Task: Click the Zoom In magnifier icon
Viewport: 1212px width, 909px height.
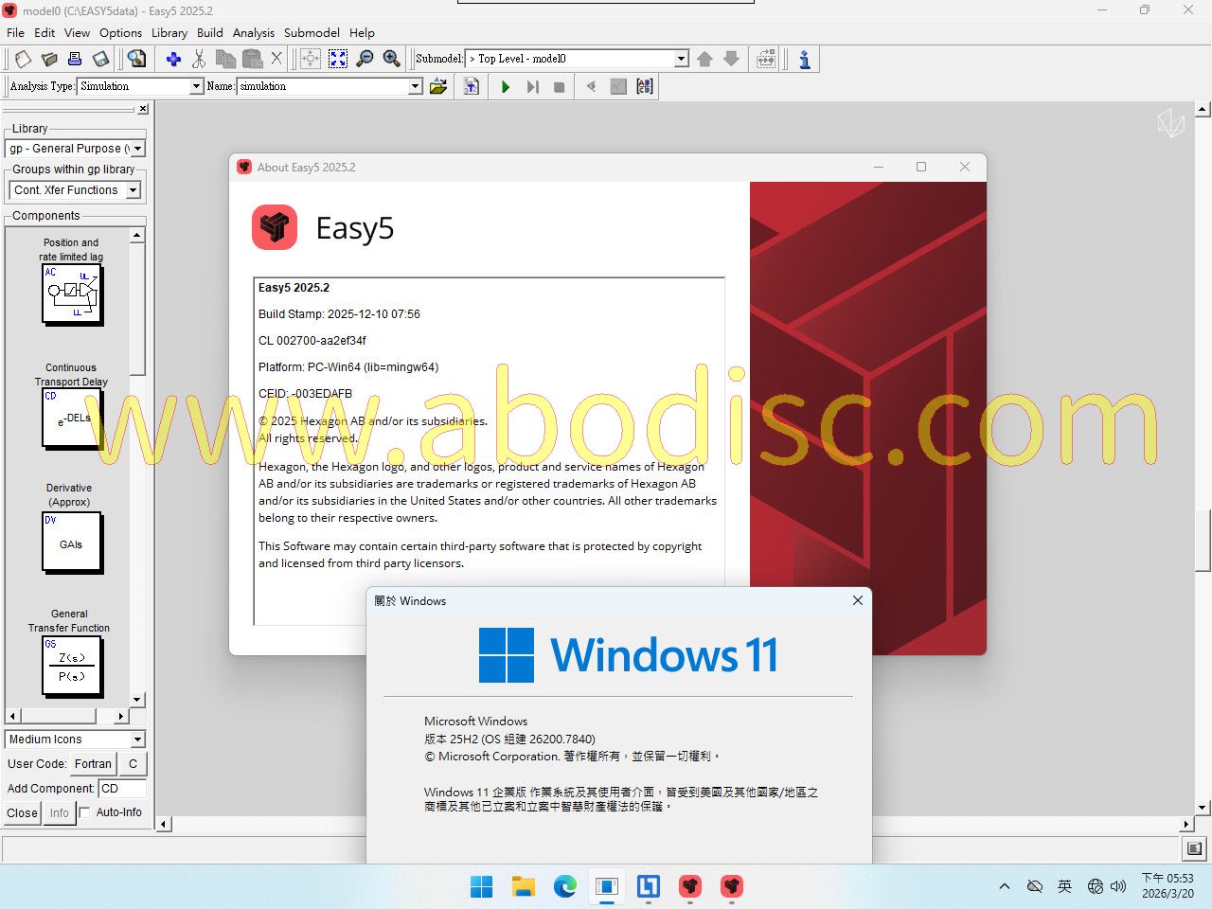Action: 391,59
